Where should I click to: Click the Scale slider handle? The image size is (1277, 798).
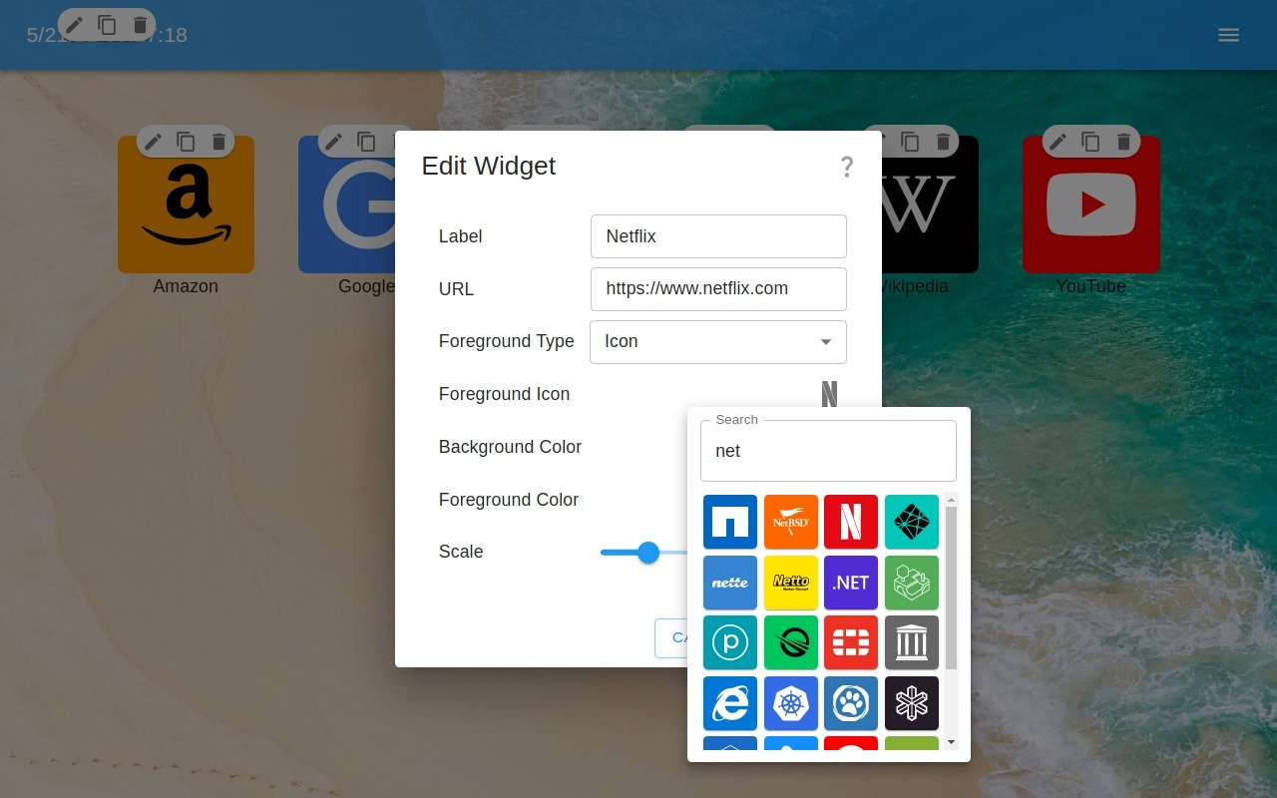click(x=648, y=553)
